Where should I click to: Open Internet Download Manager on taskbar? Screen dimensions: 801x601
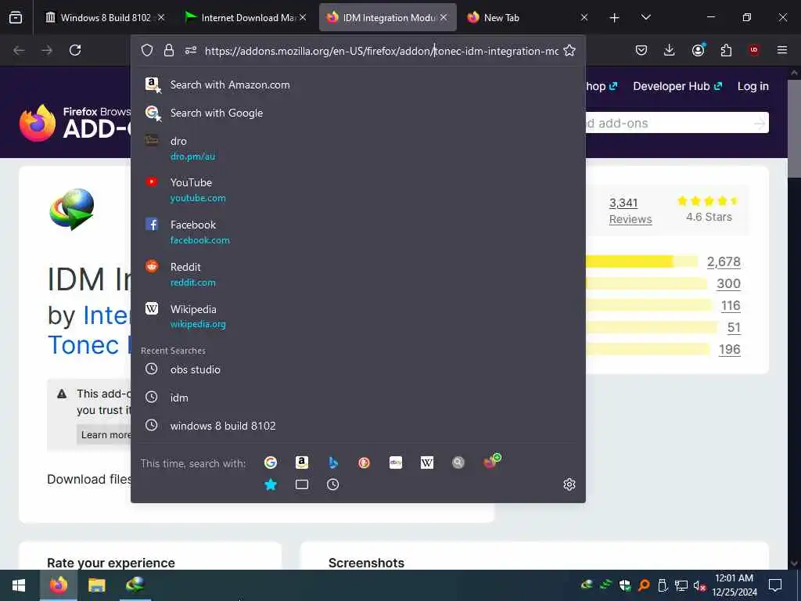[x=135, y=585]
